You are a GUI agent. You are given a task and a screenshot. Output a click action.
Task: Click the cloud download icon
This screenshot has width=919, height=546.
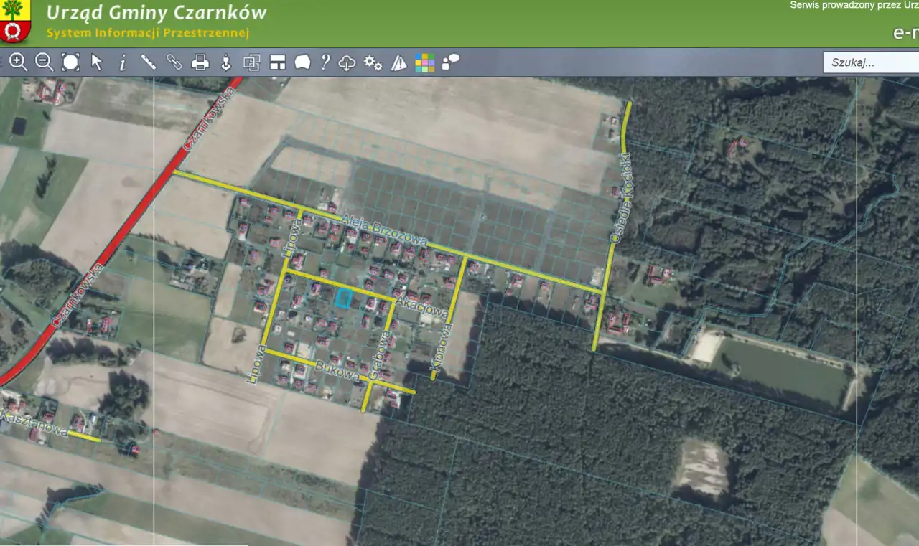tap(347, 63)
